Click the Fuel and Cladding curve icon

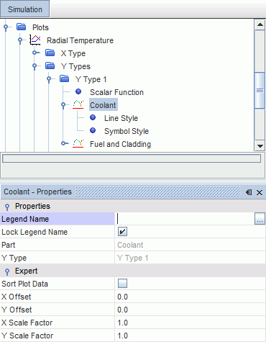point(78,143)
